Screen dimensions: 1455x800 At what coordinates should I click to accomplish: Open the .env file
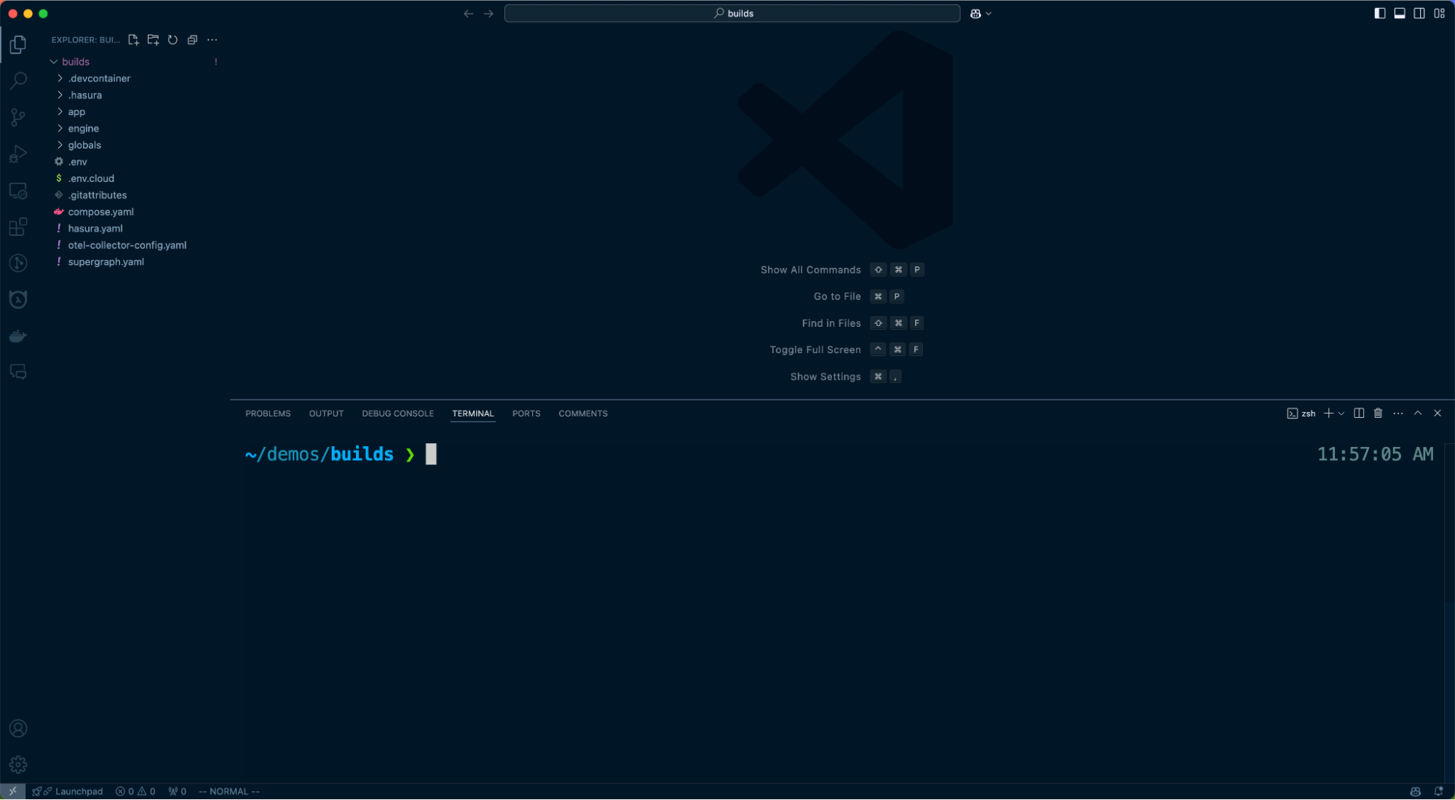point(135,162)
